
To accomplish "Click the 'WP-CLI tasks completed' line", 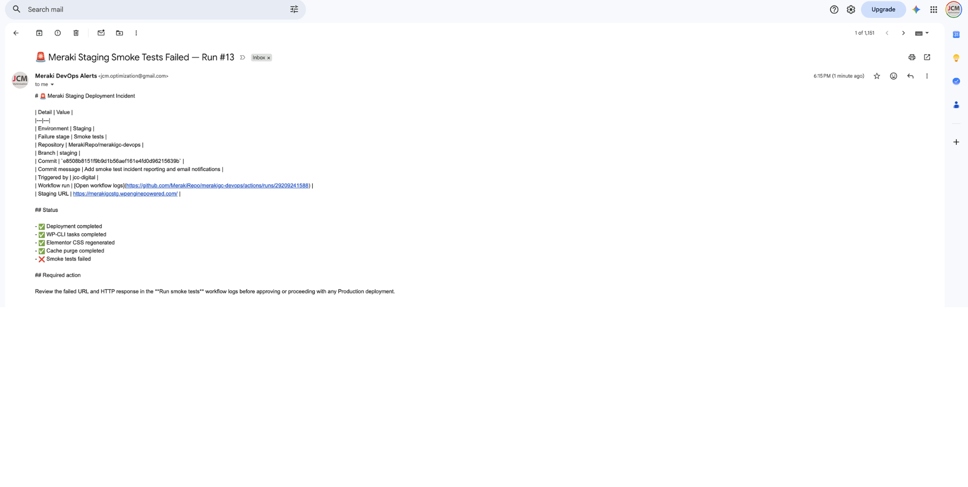I will tap(71, 234).
